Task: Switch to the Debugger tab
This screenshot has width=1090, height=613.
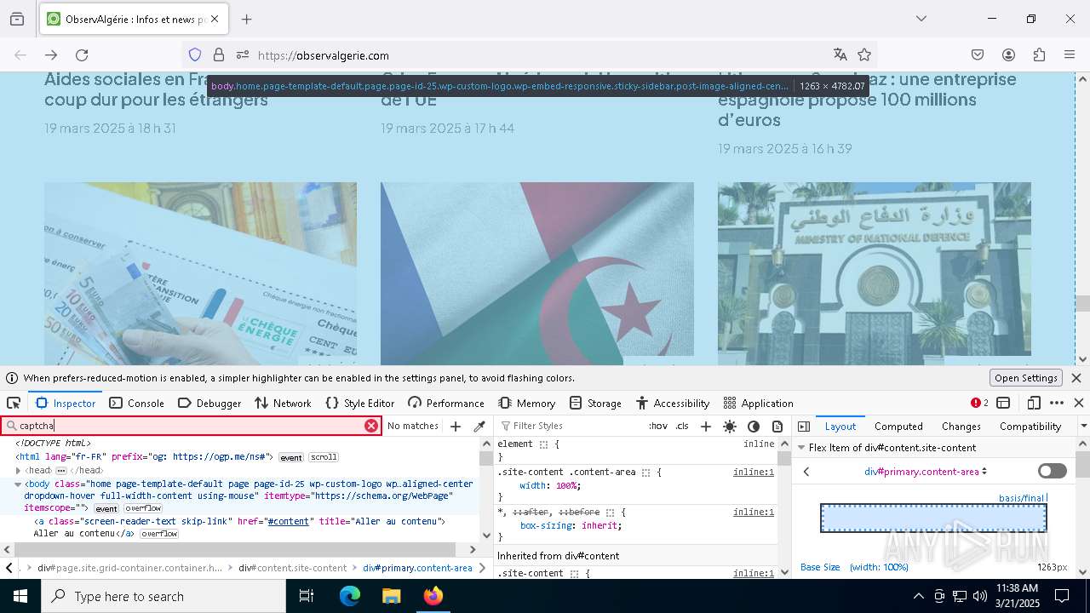Action: click(209, 403)
